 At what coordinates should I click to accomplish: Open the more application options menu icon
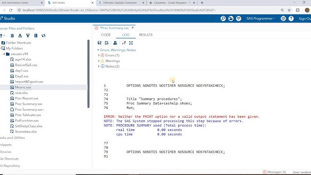coord(283,19)
